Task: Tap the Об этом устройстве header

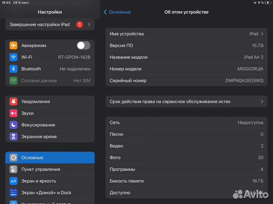Action: [187, 12]
